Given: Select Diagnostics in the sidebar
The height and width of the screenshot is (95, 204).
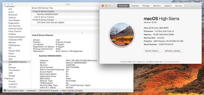Looking at the screenshot, I should (14, 23).
